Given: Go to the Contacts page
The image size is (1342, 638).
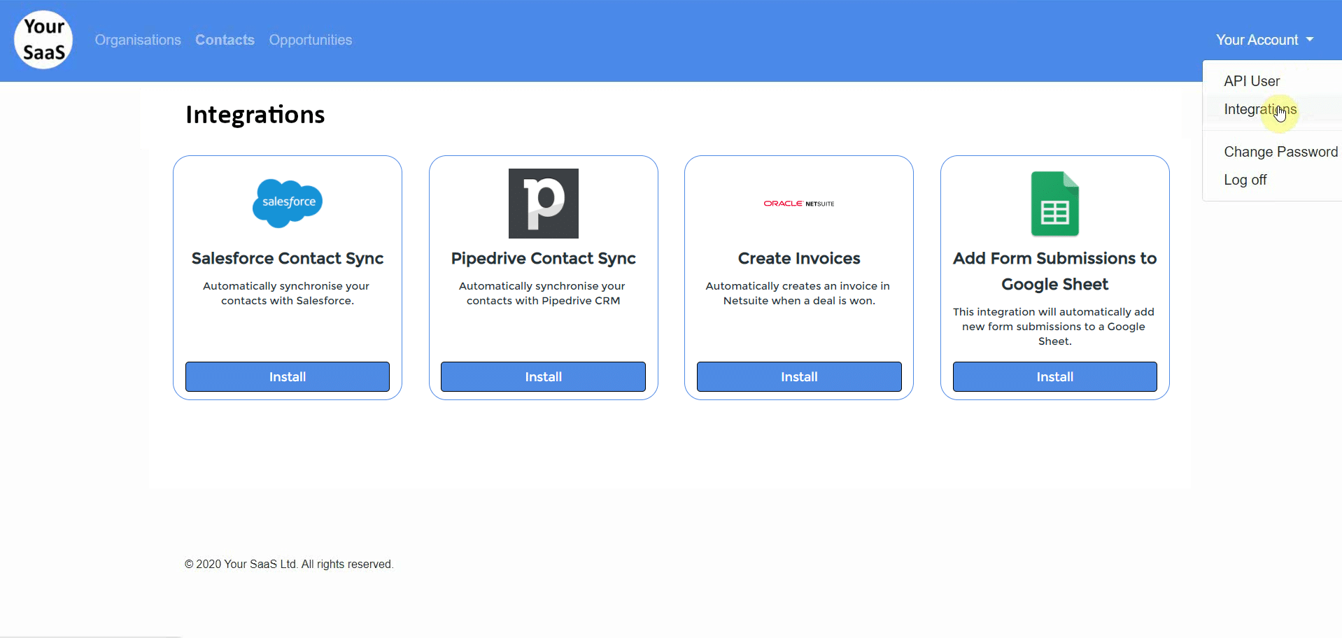Looking at the screenshot, I should pyautogui.click(x=225, y=40).
